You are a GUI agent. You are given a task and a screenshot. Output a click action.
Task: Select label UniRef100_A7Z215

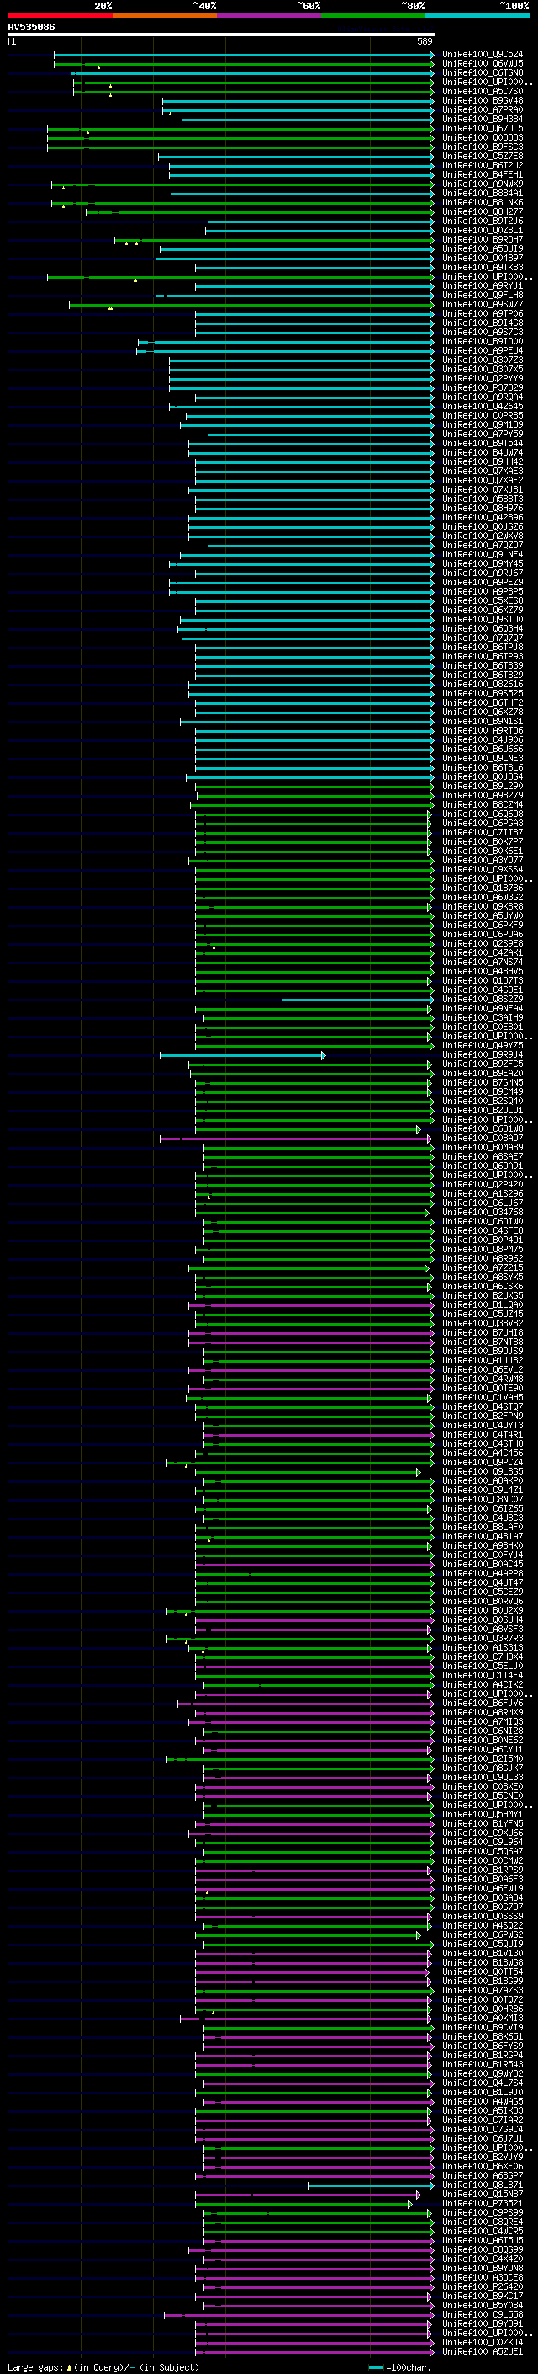[x=483, y=1269]
